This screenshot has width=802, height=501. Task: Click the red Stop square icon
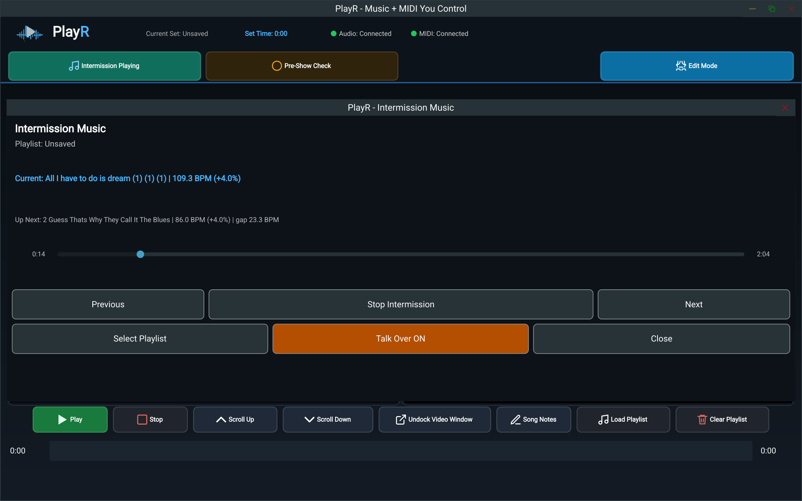142,420
